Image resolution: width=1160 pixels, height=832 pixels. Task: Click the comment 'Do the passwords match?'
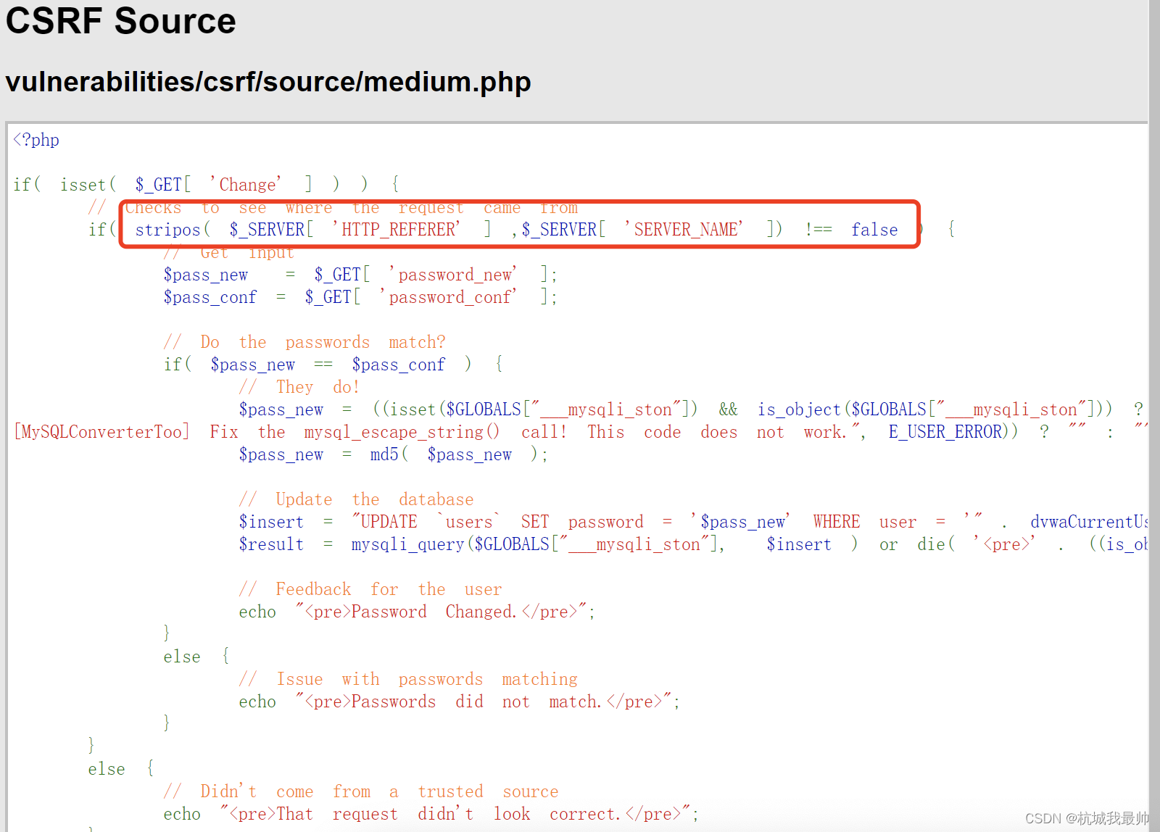click(304, 342)
